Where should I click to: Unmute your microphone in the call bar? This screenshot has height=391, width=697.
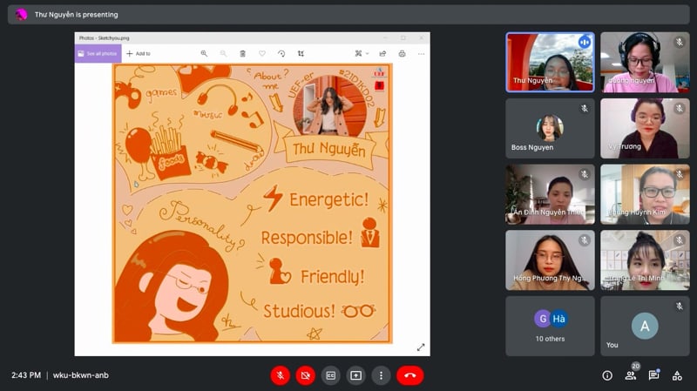click(281, 375)
